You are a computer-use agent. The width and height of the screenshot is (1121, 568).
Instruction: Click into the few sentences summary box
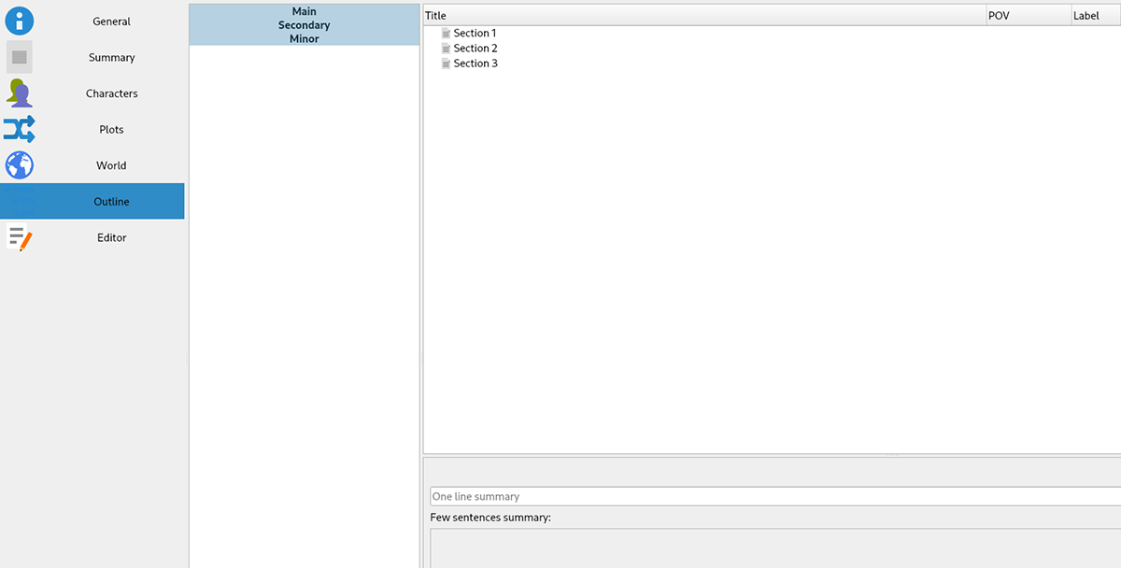click(x=775, y=548)
